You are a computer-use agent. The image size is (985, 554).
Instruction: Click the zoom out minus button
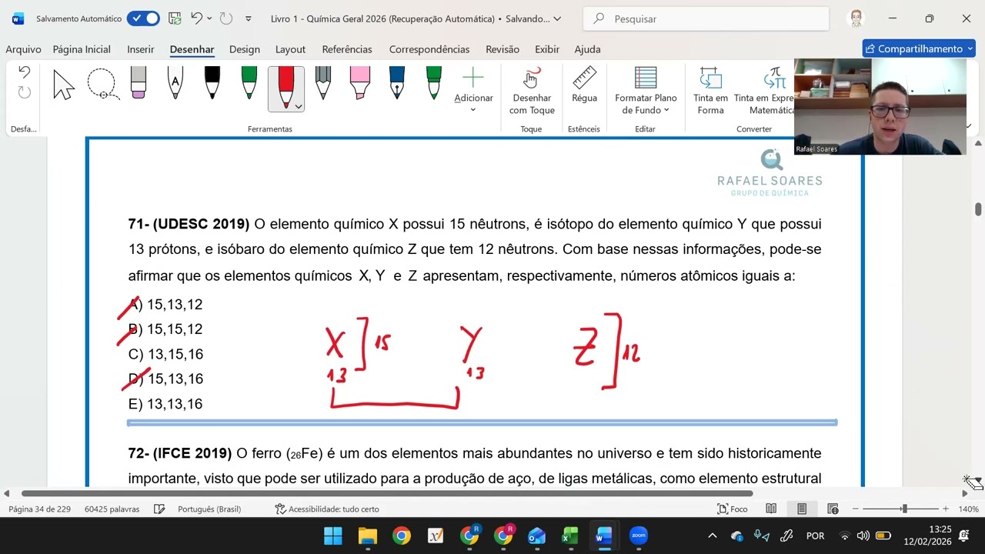(x=856, y=509)
